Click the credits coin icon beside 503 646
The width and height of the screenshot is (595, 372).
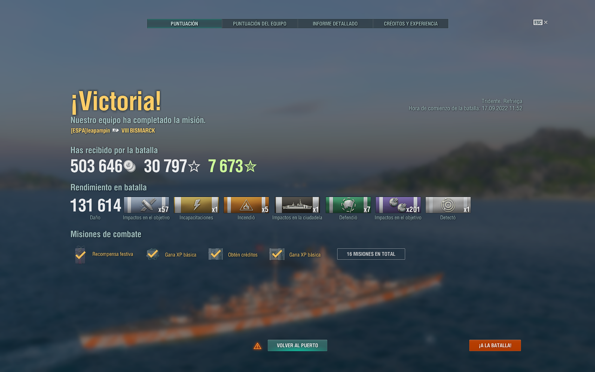[x=130, y=166]
